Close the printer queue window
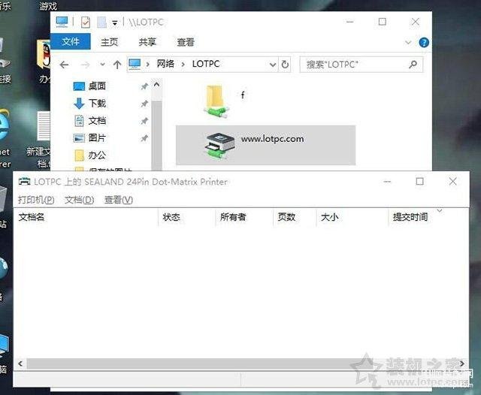 tap(452, 182)
